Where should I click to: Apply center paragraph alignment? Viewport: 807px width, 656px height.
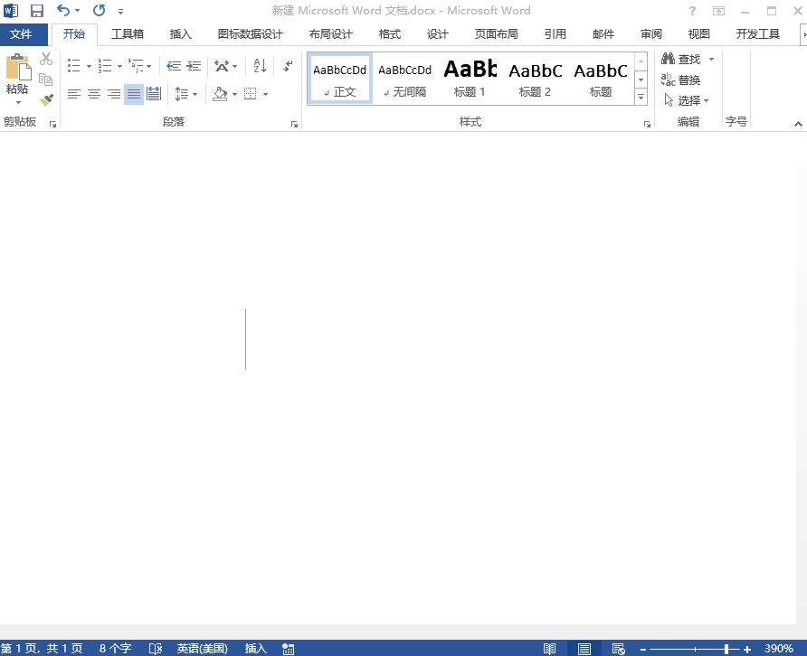93,94
